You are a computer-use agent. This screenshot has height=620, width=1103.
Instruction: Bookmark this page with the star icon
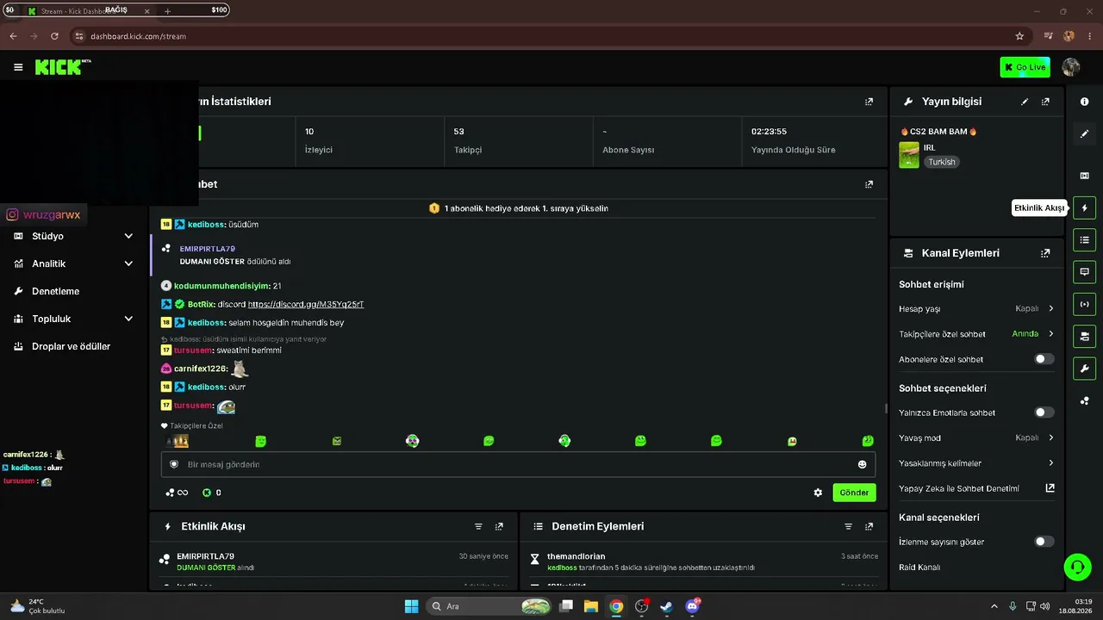pos(1019,36)
